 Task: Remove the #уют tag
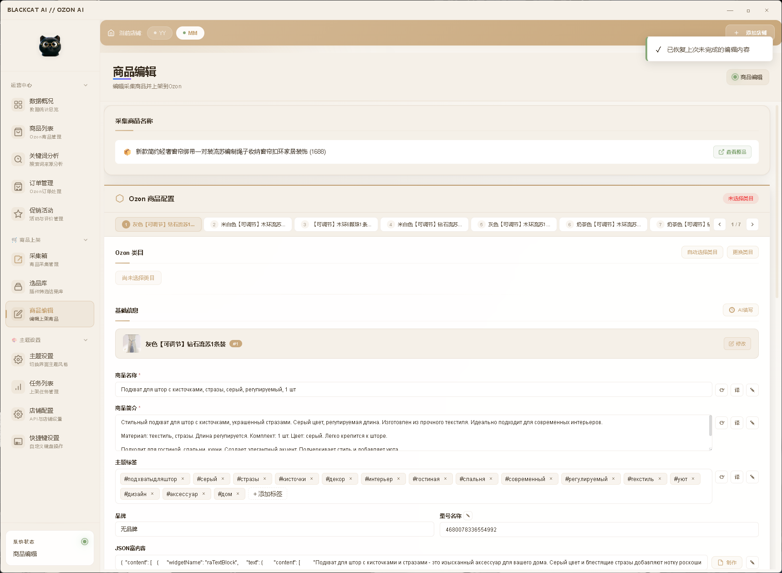(x=693, y=479)
